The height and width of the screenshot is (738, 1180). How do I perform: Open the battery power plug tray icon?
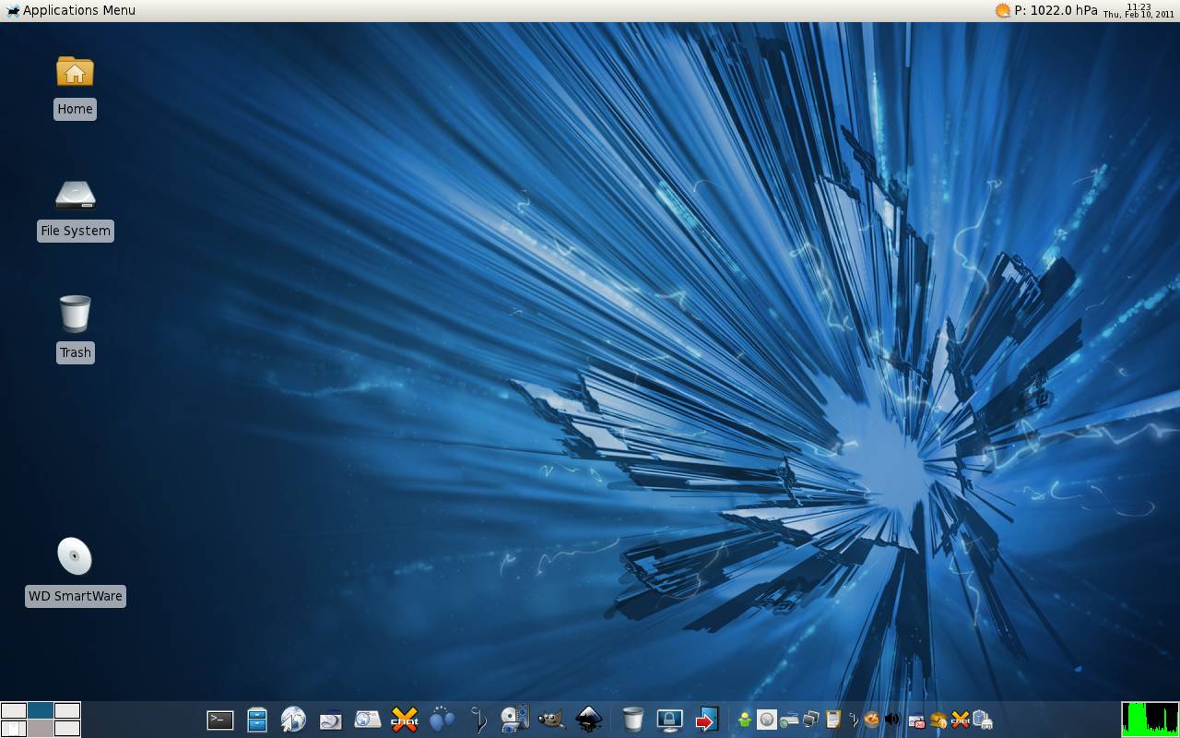pos(983,720)
